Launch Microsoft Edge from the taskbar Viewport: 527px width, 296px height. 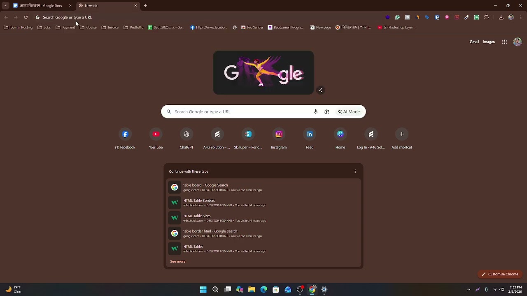pos(264,290)
